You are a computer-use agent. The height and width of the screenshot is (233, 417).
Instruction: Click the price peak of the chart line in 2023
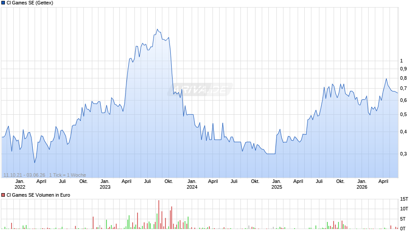click(x=157, y=29)
